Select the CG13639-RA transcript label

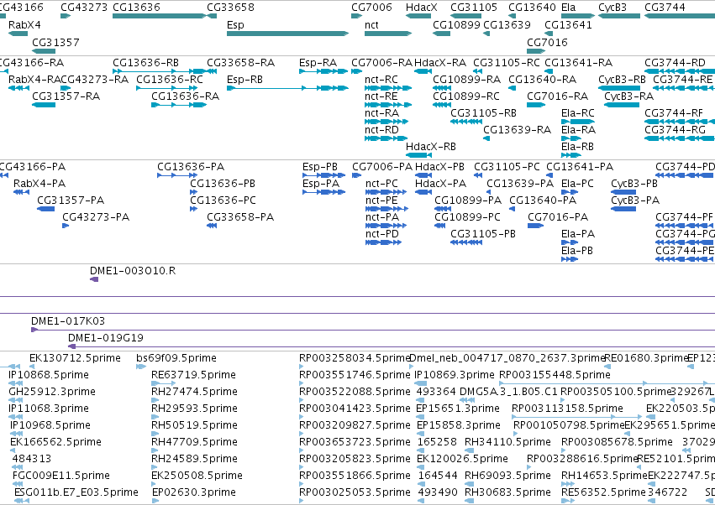coord(517,130)
